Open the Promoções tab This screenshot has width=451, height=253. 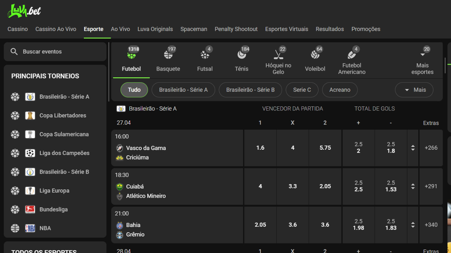[x=366, y=29]
